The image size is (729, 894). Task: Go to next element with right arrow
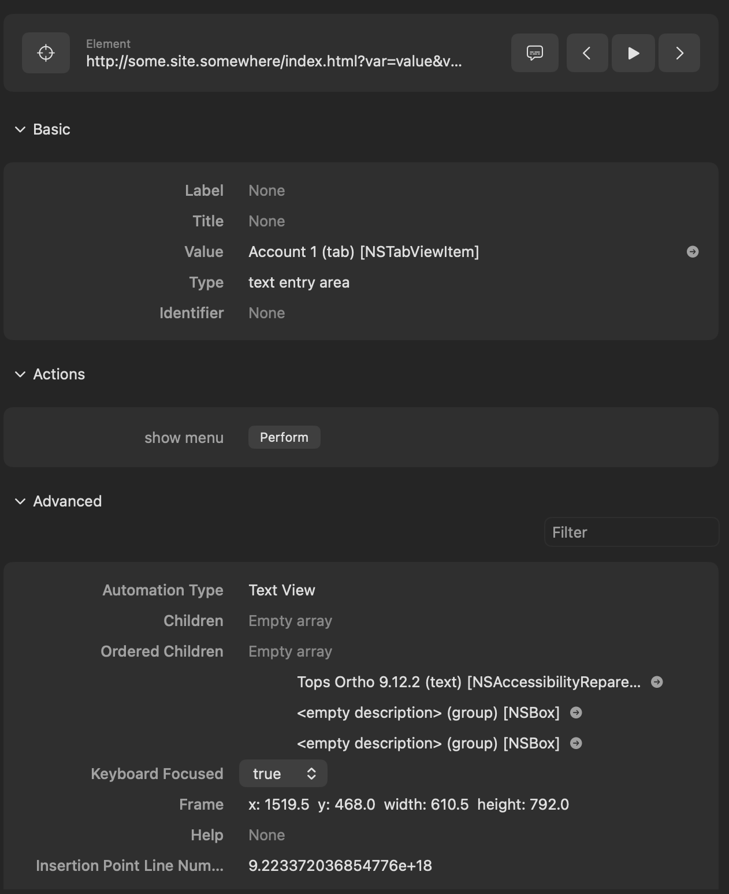pos(679,53)
